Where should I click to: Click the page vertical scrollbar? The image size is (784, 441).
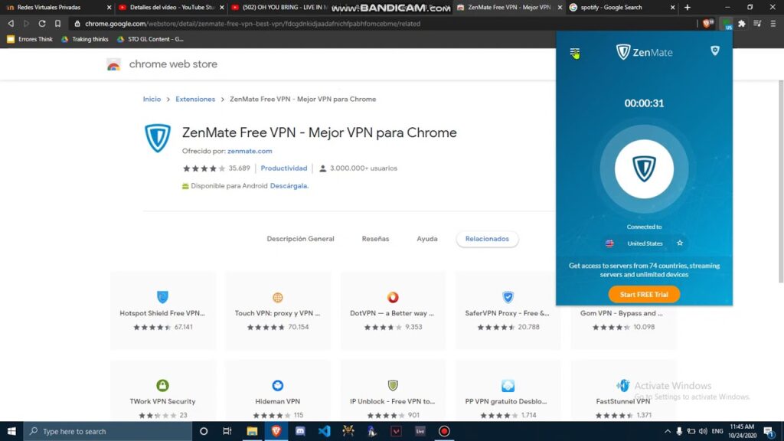click(x=780, y=181)
